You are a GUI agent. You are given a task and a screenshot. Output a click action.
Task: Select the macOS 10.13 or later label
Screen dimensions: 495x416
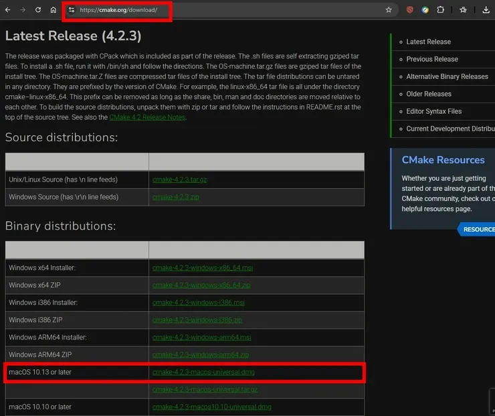pos(40,372)
